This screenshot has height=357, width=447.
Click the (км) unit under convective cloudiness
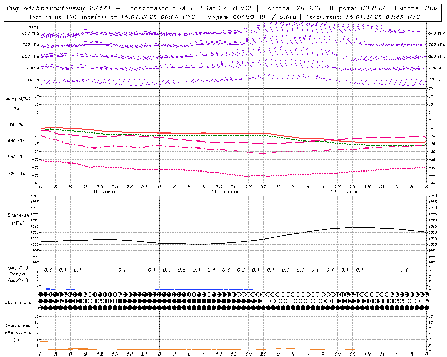tap(18, 340)
